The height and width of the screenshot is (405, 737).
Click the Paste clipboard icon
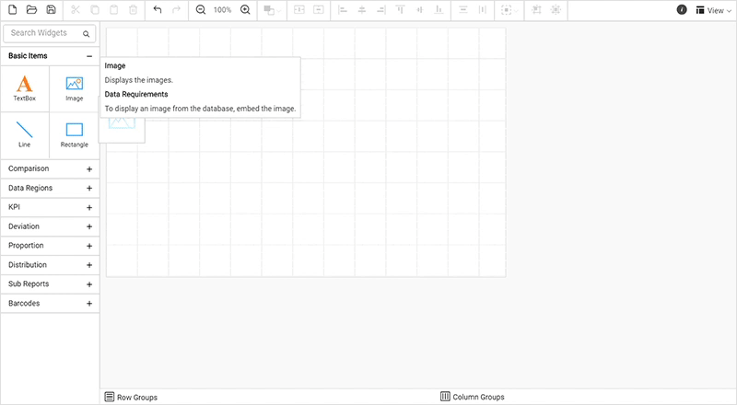113,10
